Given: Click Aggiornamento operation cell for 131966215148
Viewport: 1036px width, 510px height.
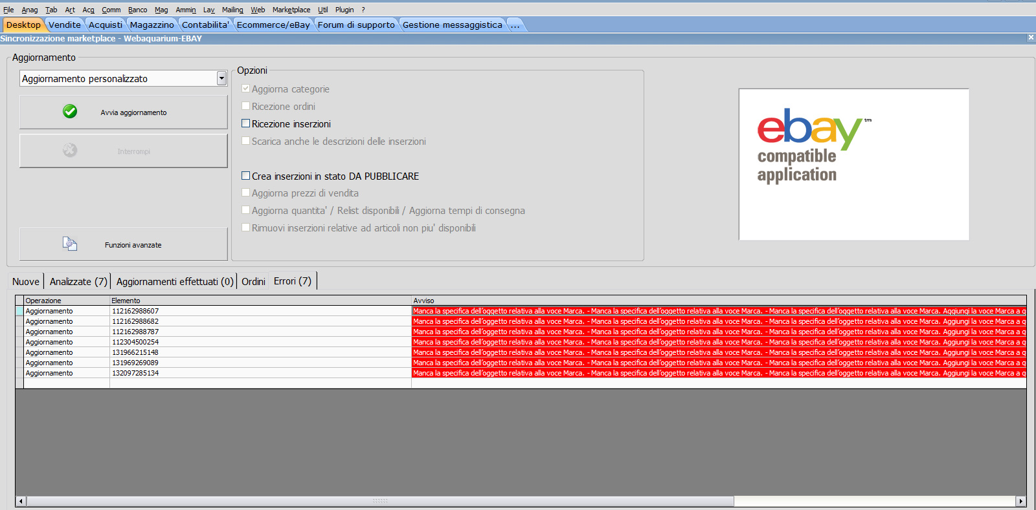Looking at the screenshot, I should coord(67,352).
